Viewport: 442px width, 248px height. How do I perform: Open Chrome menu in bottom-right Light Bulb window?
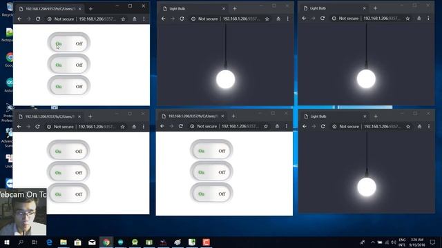[x=429, y=127]
